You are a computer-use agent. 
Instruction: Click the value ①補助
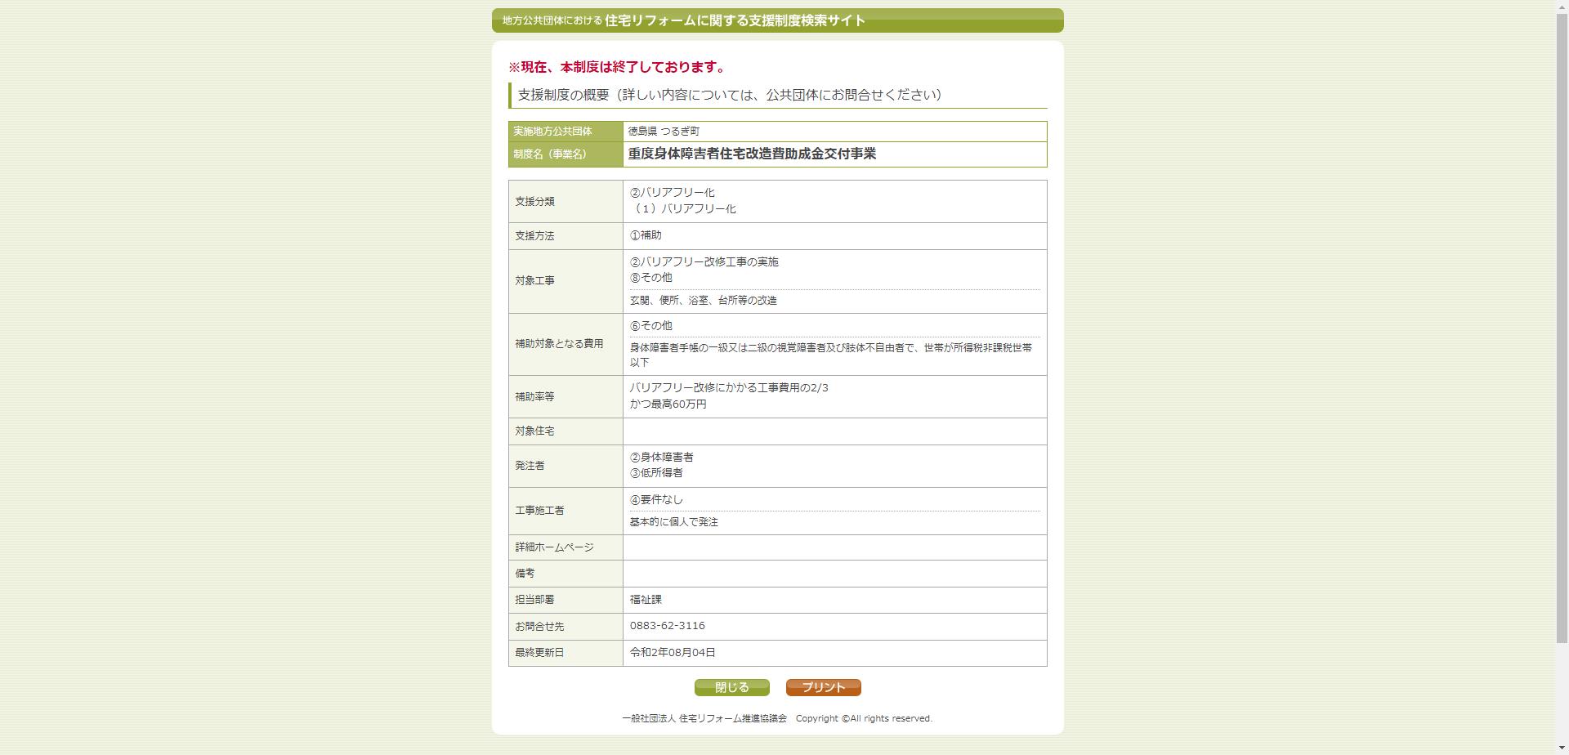tap(646, 235)
